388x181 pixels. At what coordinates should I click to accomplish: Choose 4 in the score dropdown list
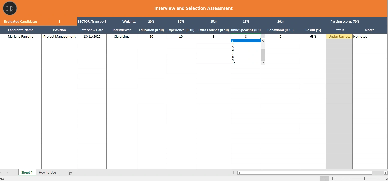tap(246, 44)
